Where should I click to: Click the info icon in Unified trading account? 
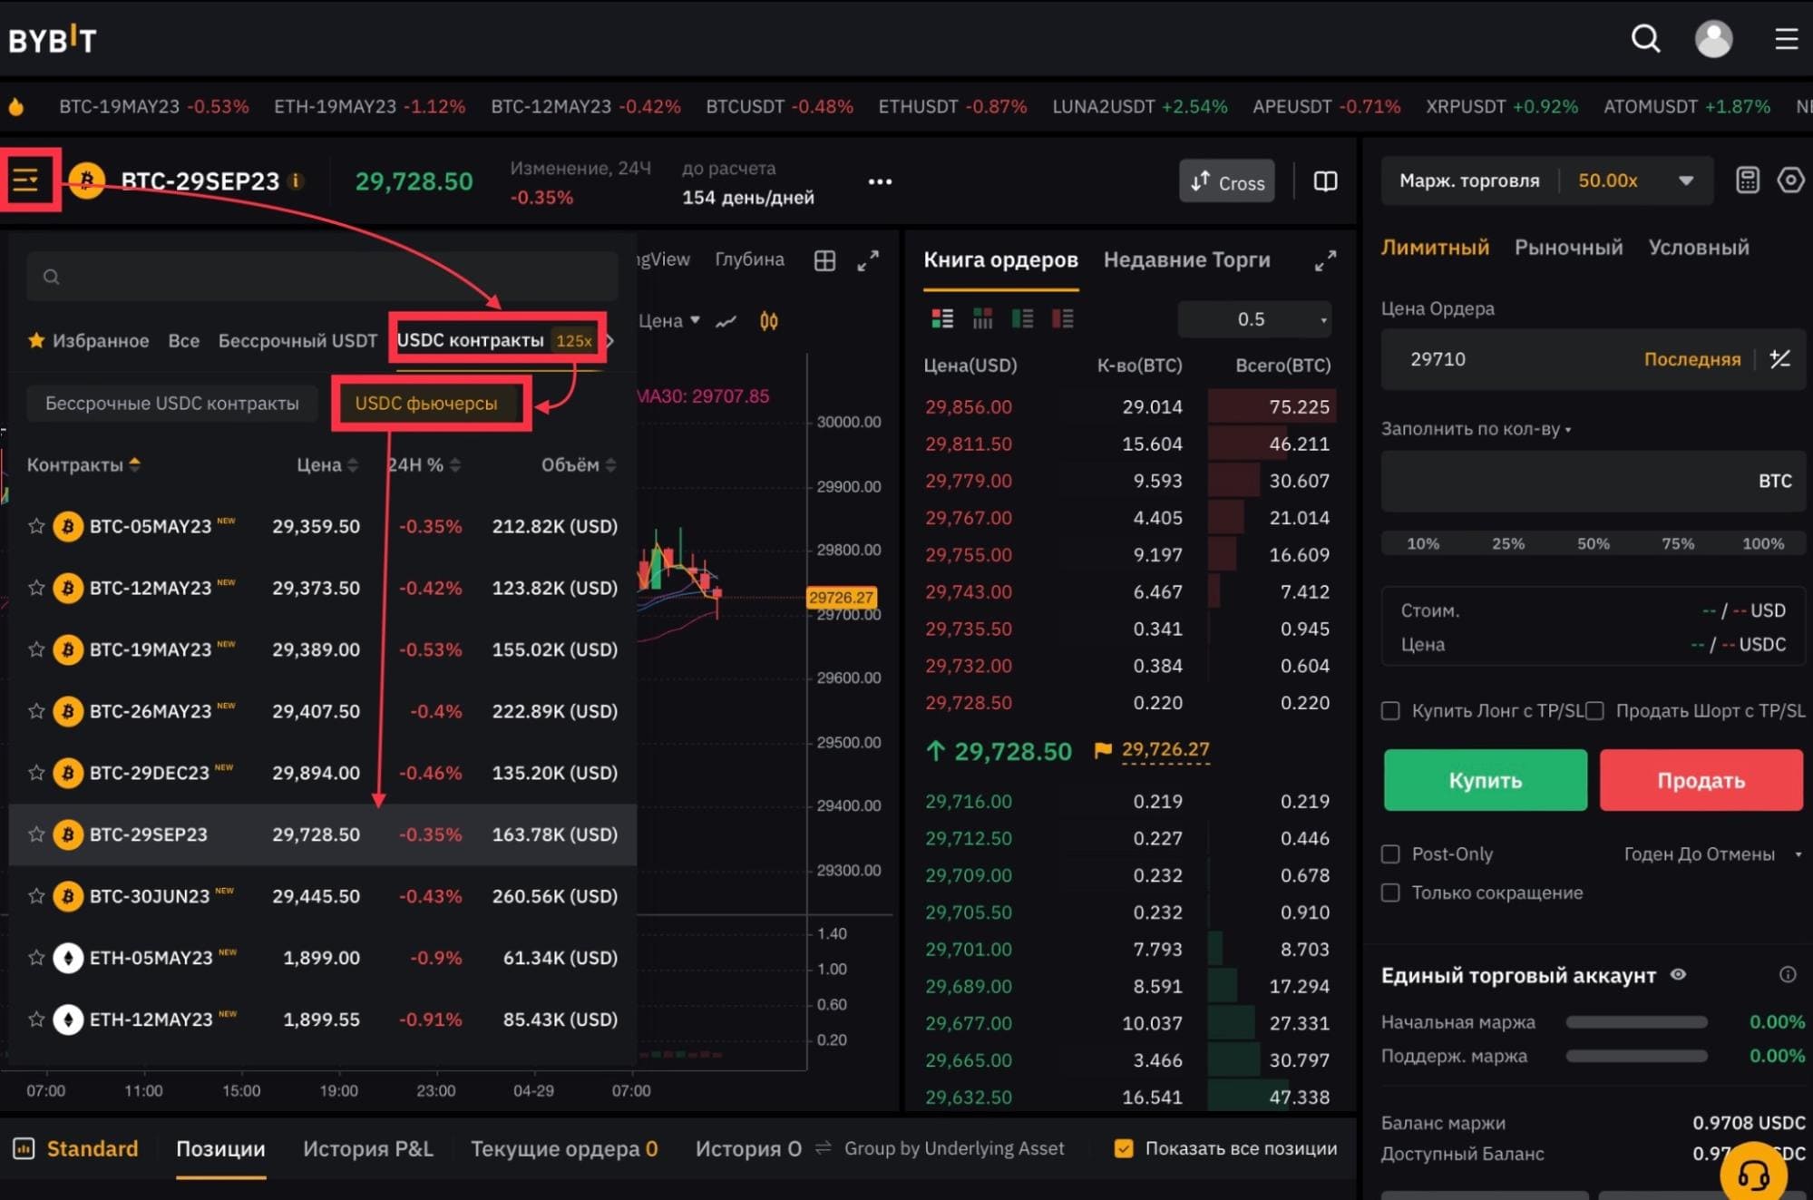1787,974
